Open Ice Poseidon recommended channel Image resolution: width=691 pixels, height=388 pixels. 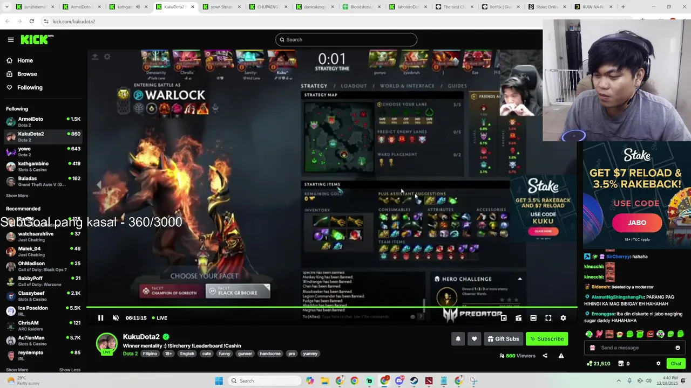[43, 311]
